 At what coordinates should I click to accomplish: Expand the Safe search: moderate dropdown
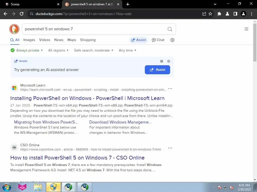pos(94,50)
